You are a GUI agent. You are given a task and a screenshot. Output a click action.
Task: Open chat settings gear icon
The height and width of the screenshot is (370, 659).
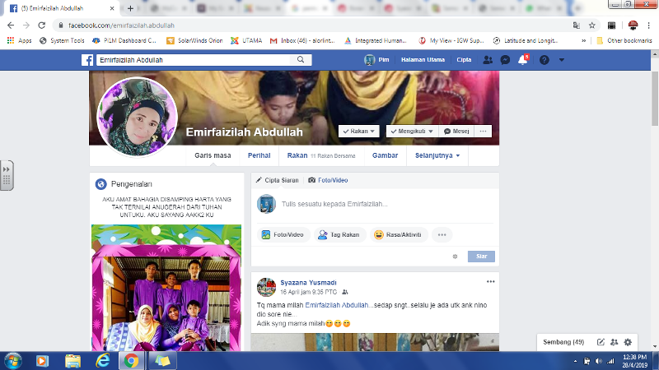tap(628, 341)
